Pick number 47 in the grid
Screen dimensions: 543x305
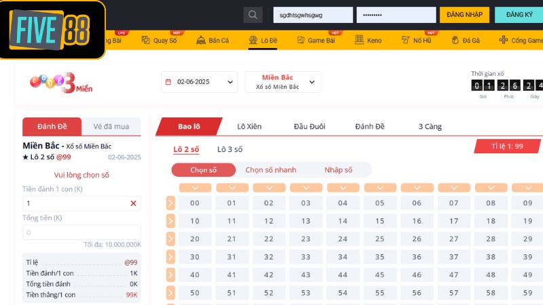453,275
